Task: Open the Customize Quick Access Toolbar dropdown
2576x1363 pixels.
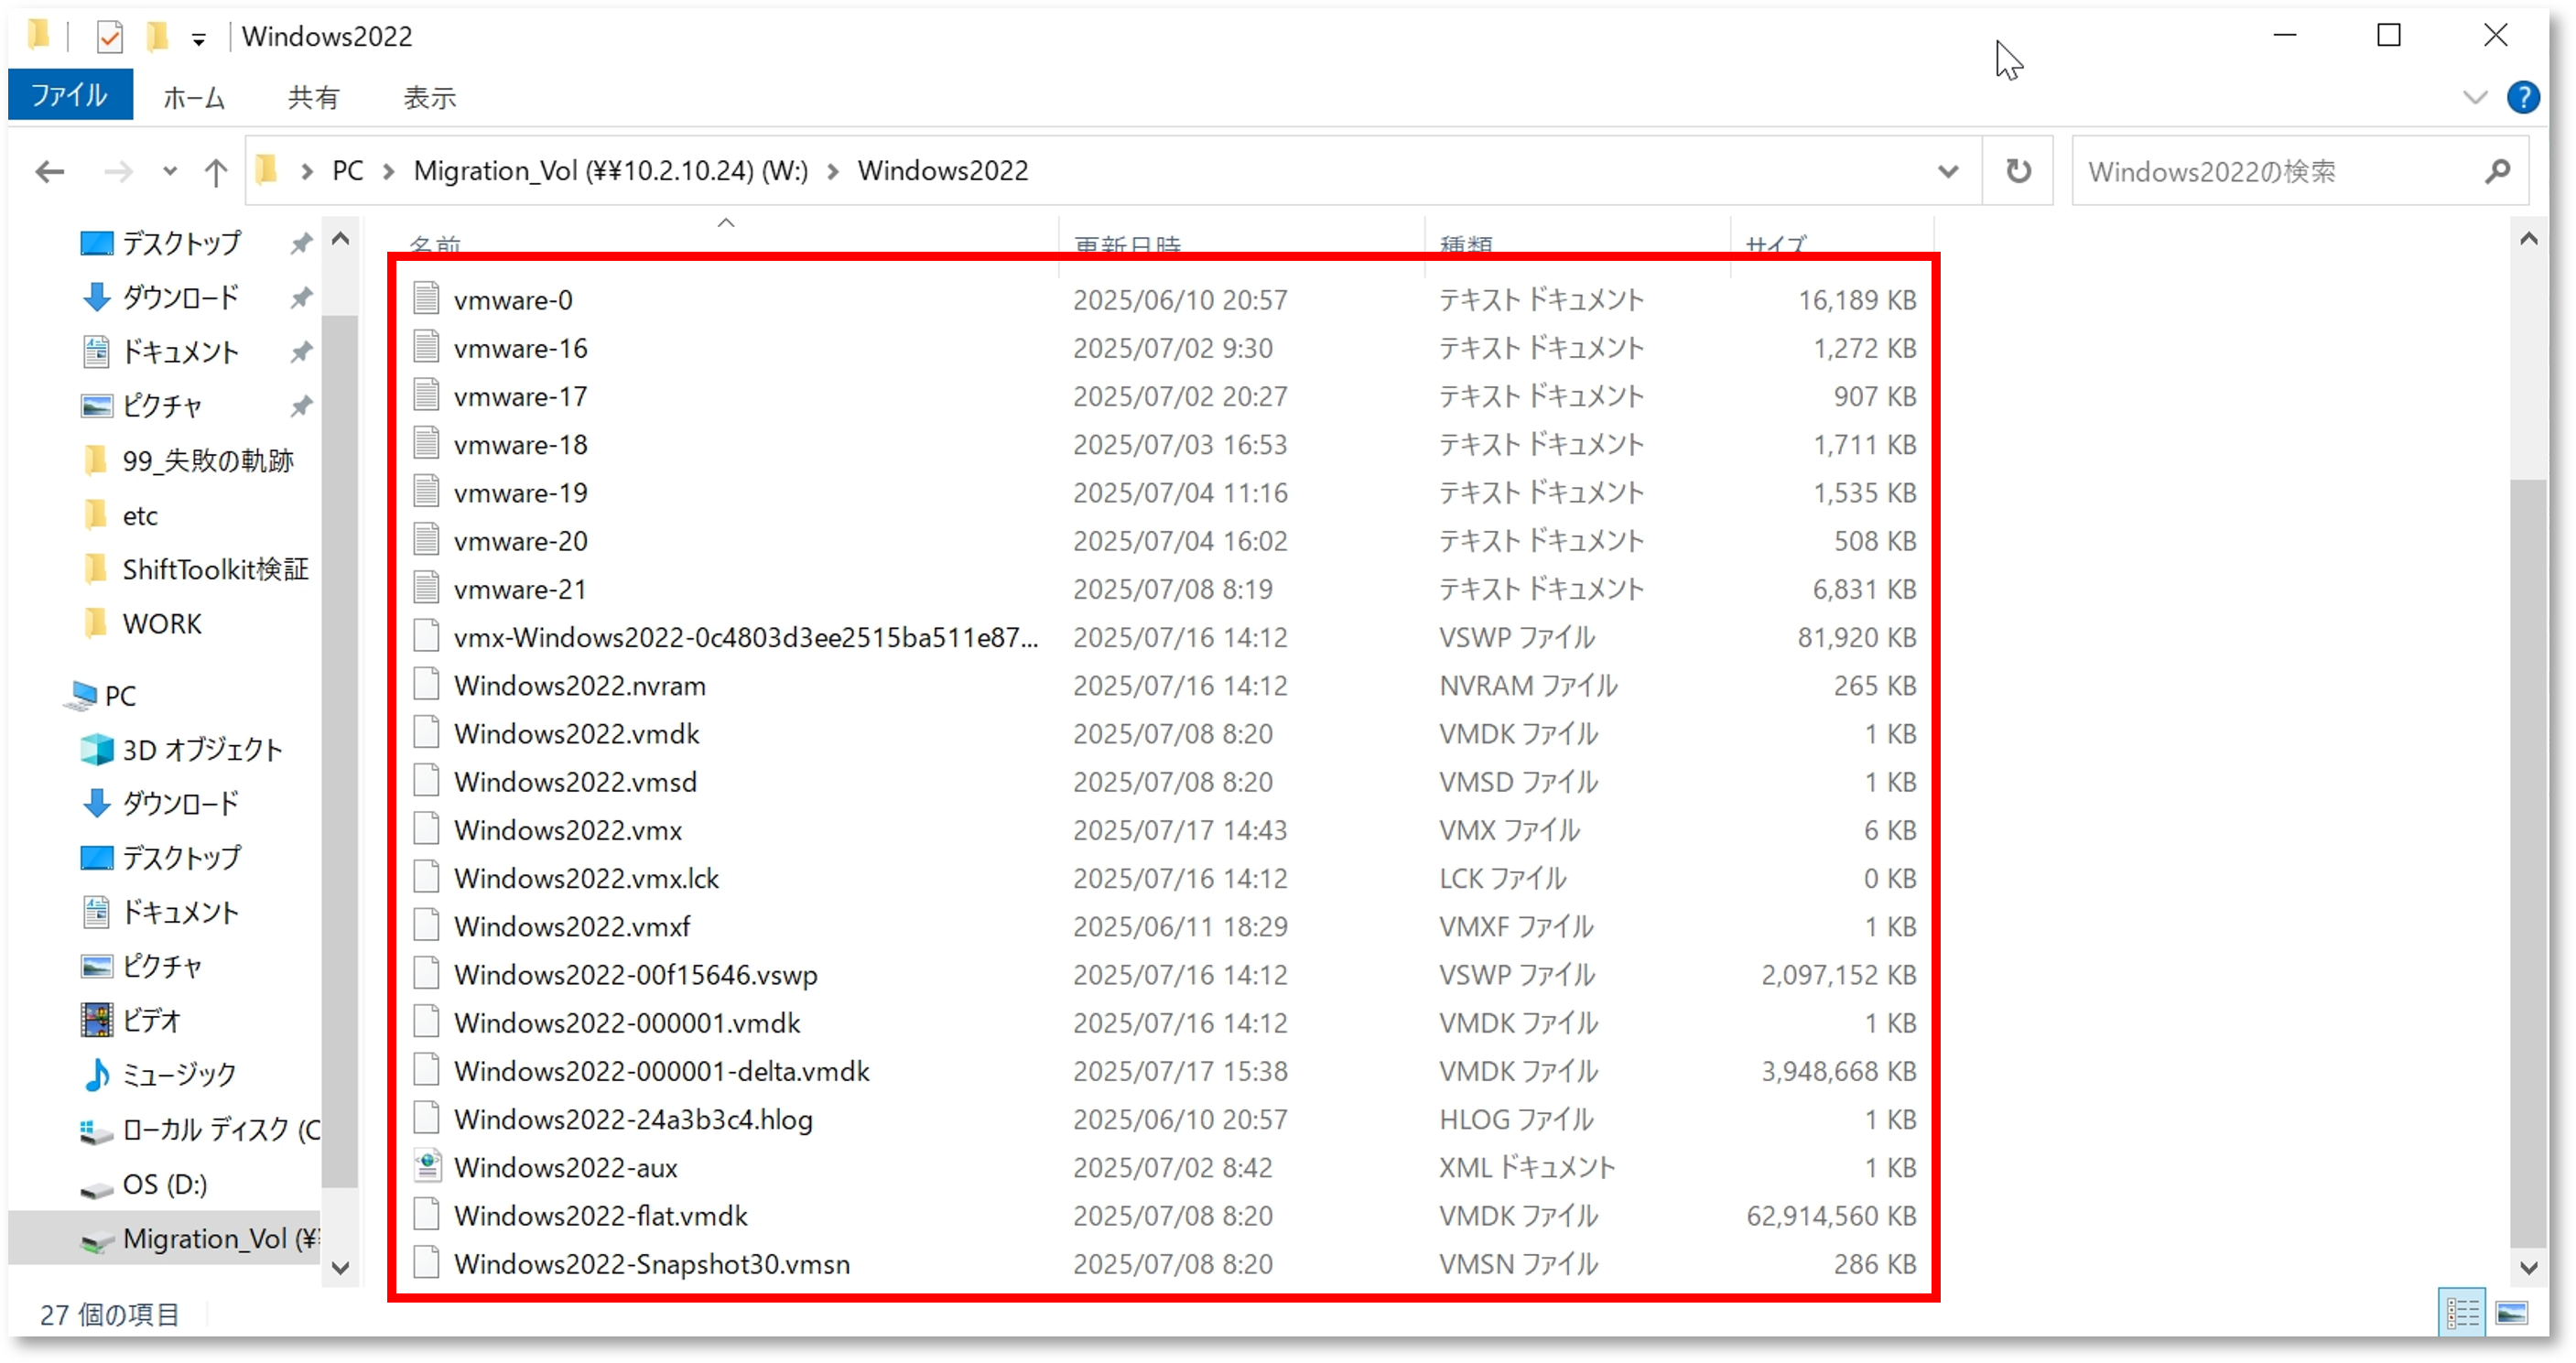Action: (199, 40)
